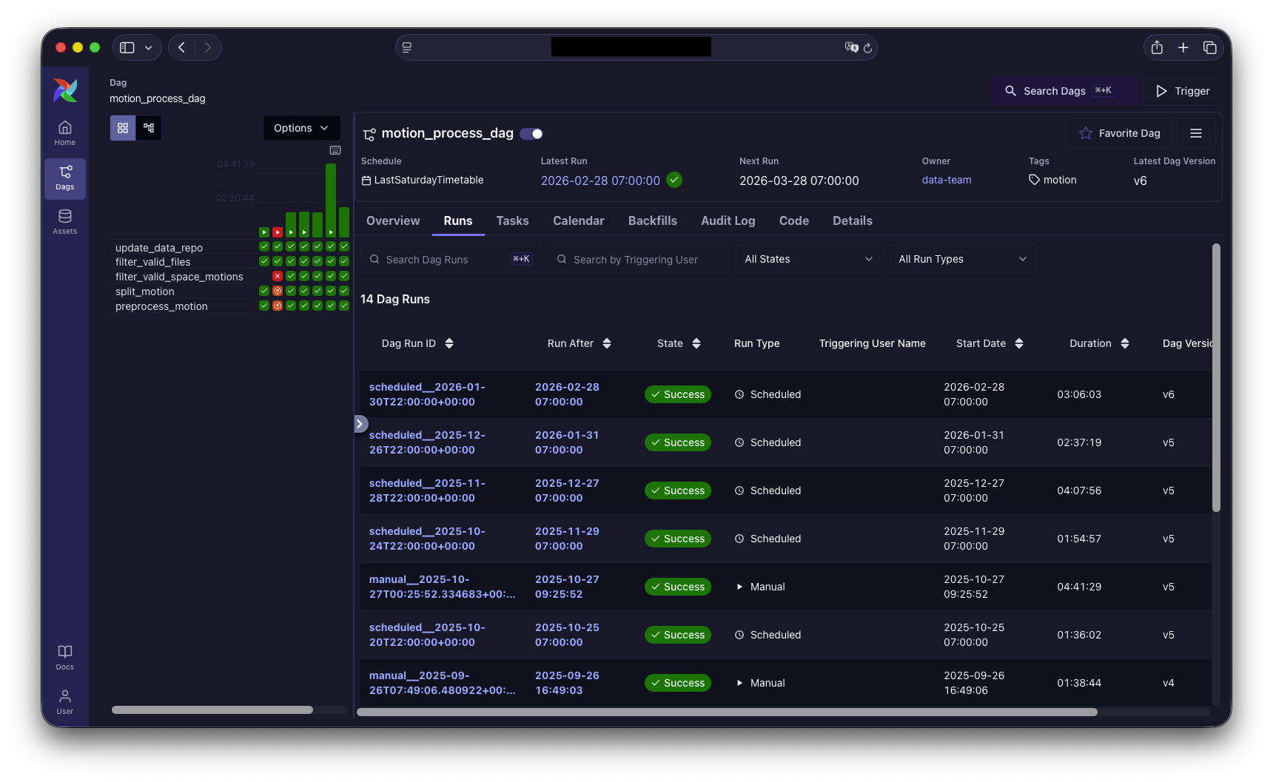
Task: Open the Home page in sidebar
Action: click(65, 133)
